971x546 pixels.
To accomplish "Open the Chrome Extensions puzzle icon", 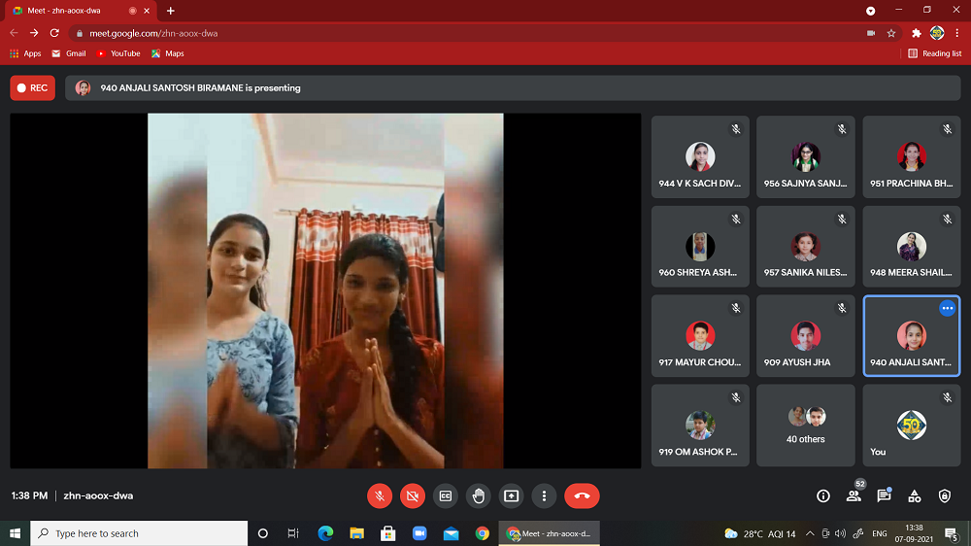I will click(916, 32).
